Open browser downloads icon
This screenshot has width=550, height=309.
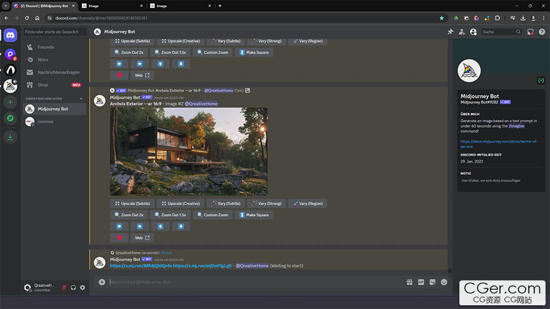(522, 18)
